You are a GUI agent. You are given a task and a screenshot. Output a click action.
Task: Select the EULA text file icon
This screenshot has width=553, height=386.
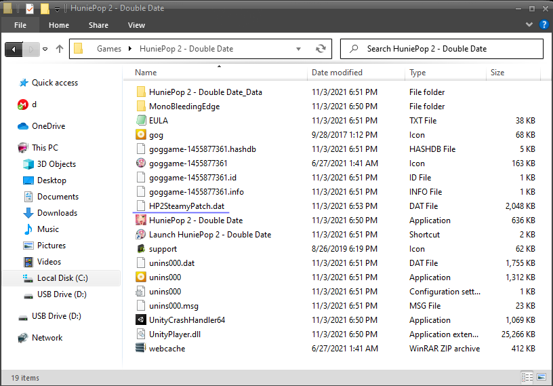pos(141,121)
